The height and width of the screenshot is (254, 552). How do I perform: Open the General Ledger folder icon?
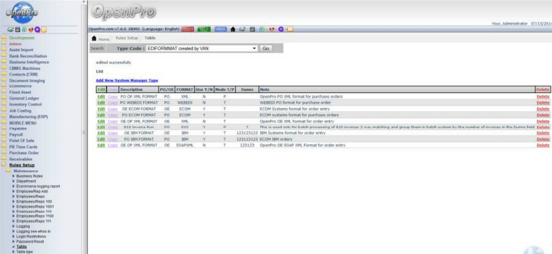4,98
